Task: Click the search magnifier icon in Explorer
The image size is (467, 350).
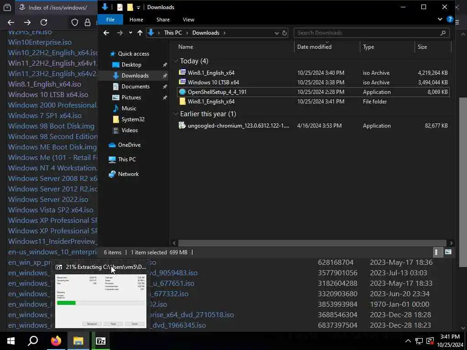Action: click(443, 33)
